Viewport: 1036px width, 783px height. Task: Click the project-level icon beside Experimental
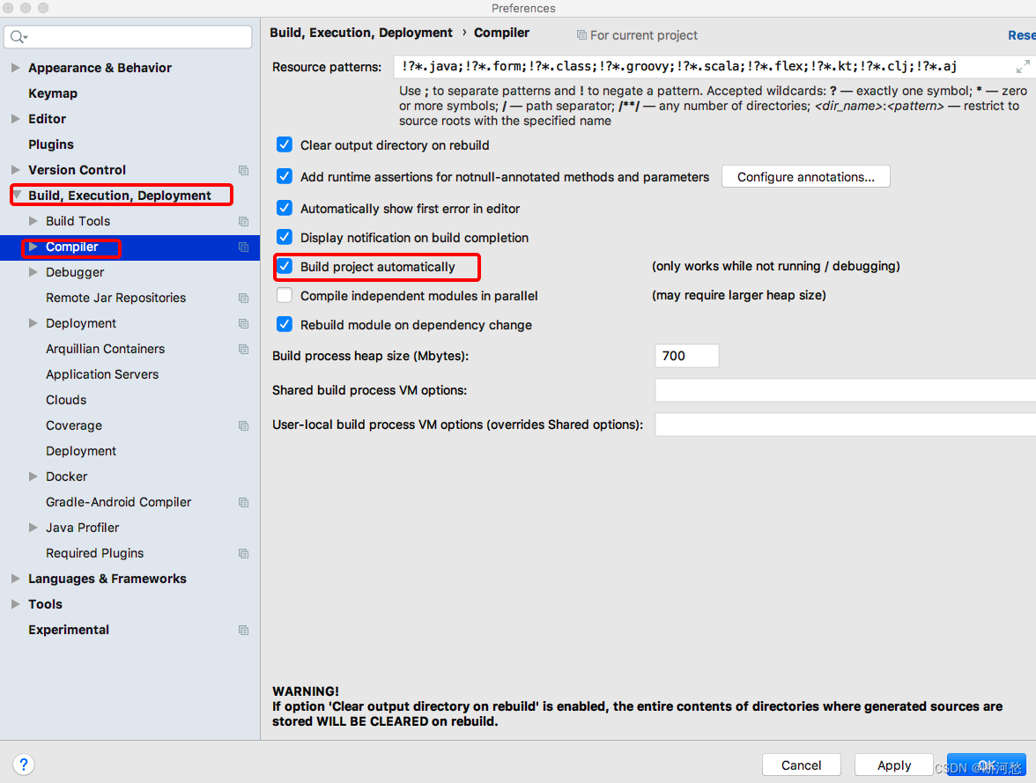[x=243, y=630]
